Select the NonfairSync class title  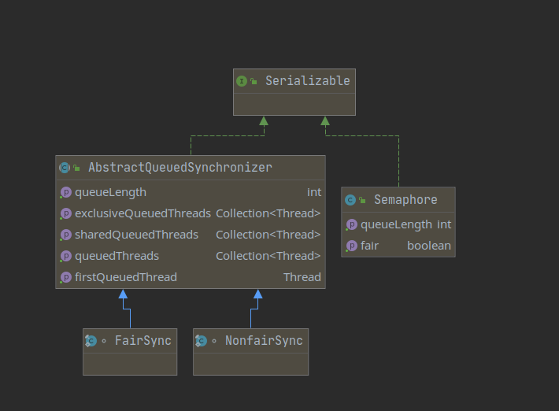pos(264,340)
